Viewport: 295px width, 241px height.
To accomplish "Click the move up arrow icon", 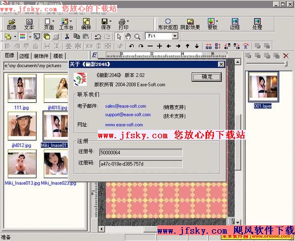I will coord(188,46).
